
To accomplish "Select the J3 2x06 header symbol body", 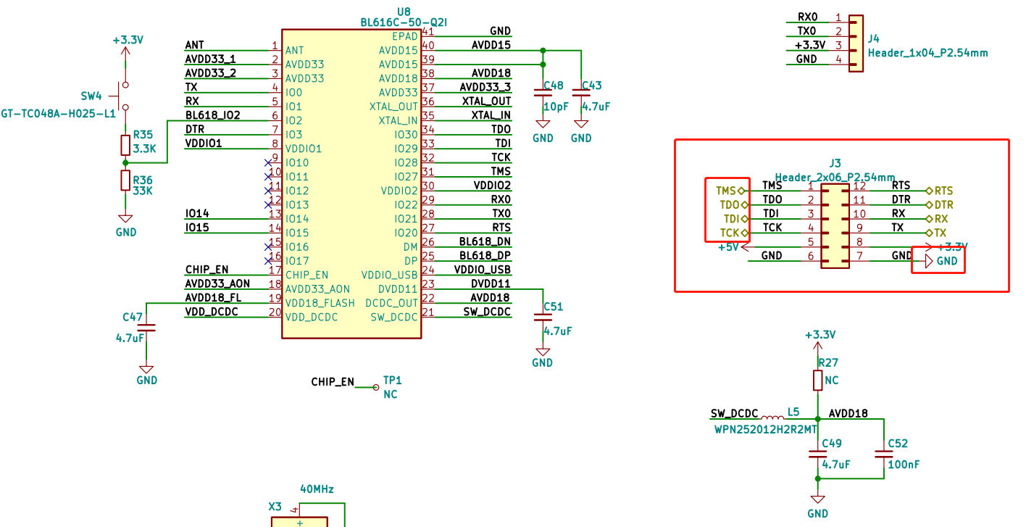I will 835,226.
